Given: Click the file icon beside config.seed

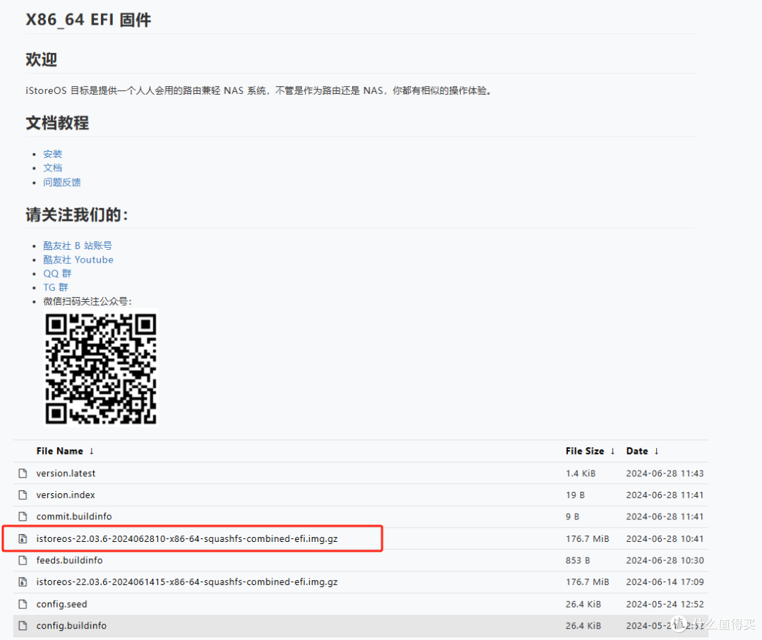Looking at the screenshot, I should [23, 604].
